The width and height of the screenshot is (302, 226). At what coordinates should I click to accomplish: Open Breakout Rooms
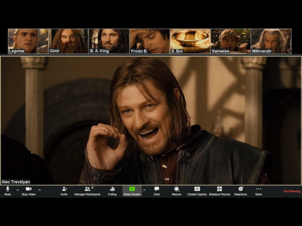(x=219, y=190)
